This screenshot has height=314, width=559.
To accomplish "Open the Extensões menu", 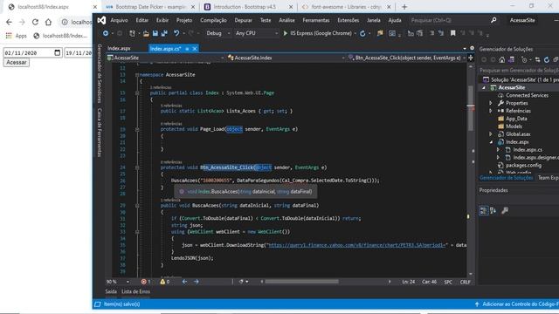I will tap(349, 20).
